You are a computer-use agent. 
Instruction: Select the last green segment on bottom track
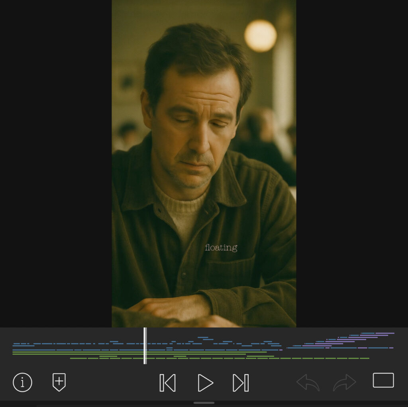tap(364, 358)
